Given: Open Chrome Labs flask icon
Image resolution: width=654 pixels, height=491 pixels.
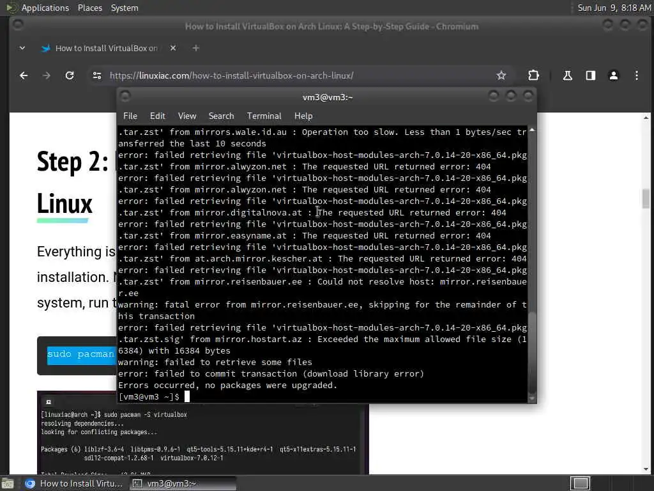Looking at the screenshot, I should 567,75.
